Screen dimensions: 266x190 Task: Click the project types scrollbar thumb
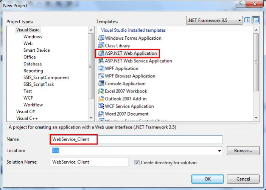click(x=91, y=66)
